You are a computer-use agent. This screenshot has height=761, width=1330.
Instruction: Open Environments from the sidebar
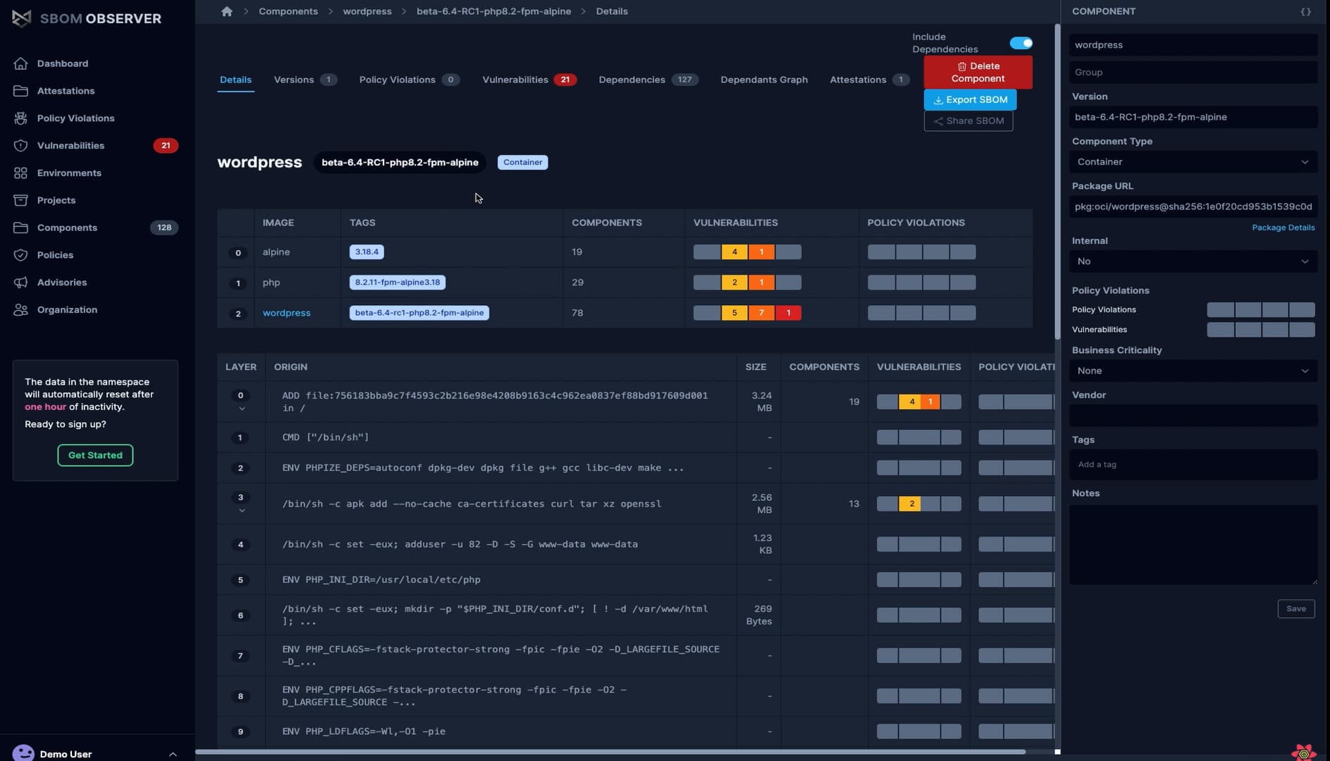68,173
